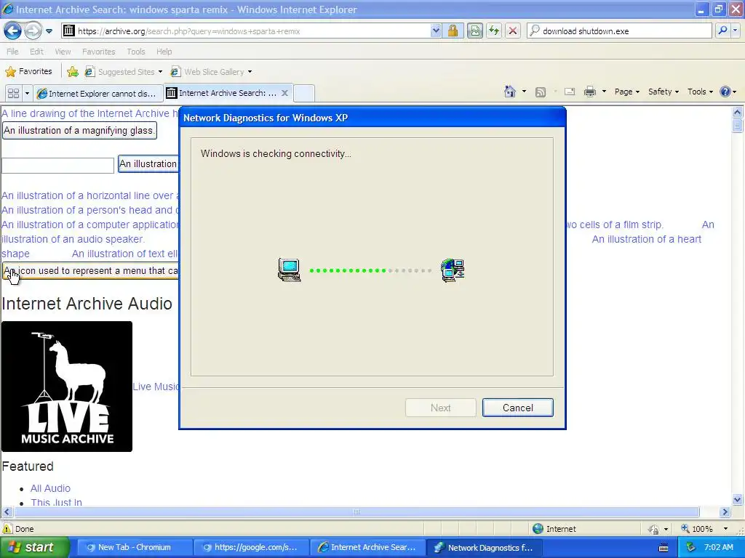Click the horizontal scrollbar thumb
This screenshot has height=558, width=745.
tap(356, 512)
